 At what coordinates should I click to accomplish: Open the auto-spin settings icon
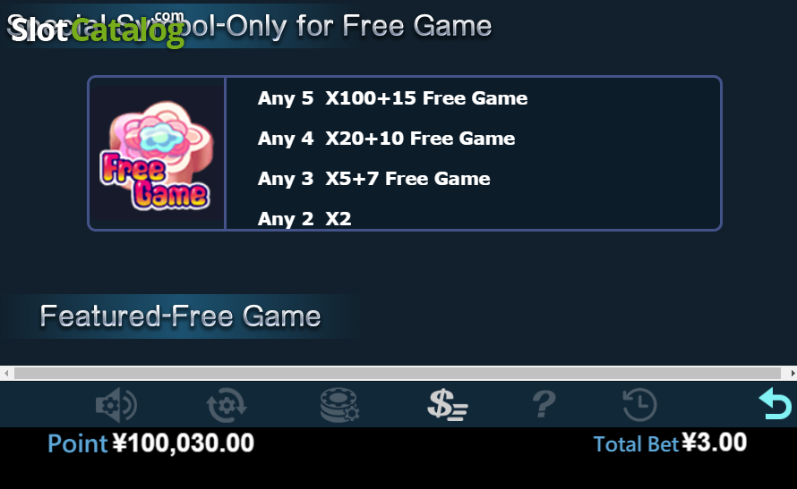pos(227,405)
